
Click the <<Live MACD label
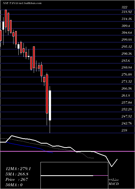114,182
